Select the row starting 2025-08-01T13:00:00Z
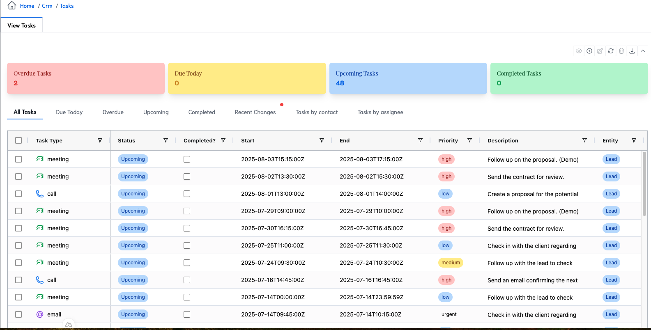651x330 pixels. [18, 194]
